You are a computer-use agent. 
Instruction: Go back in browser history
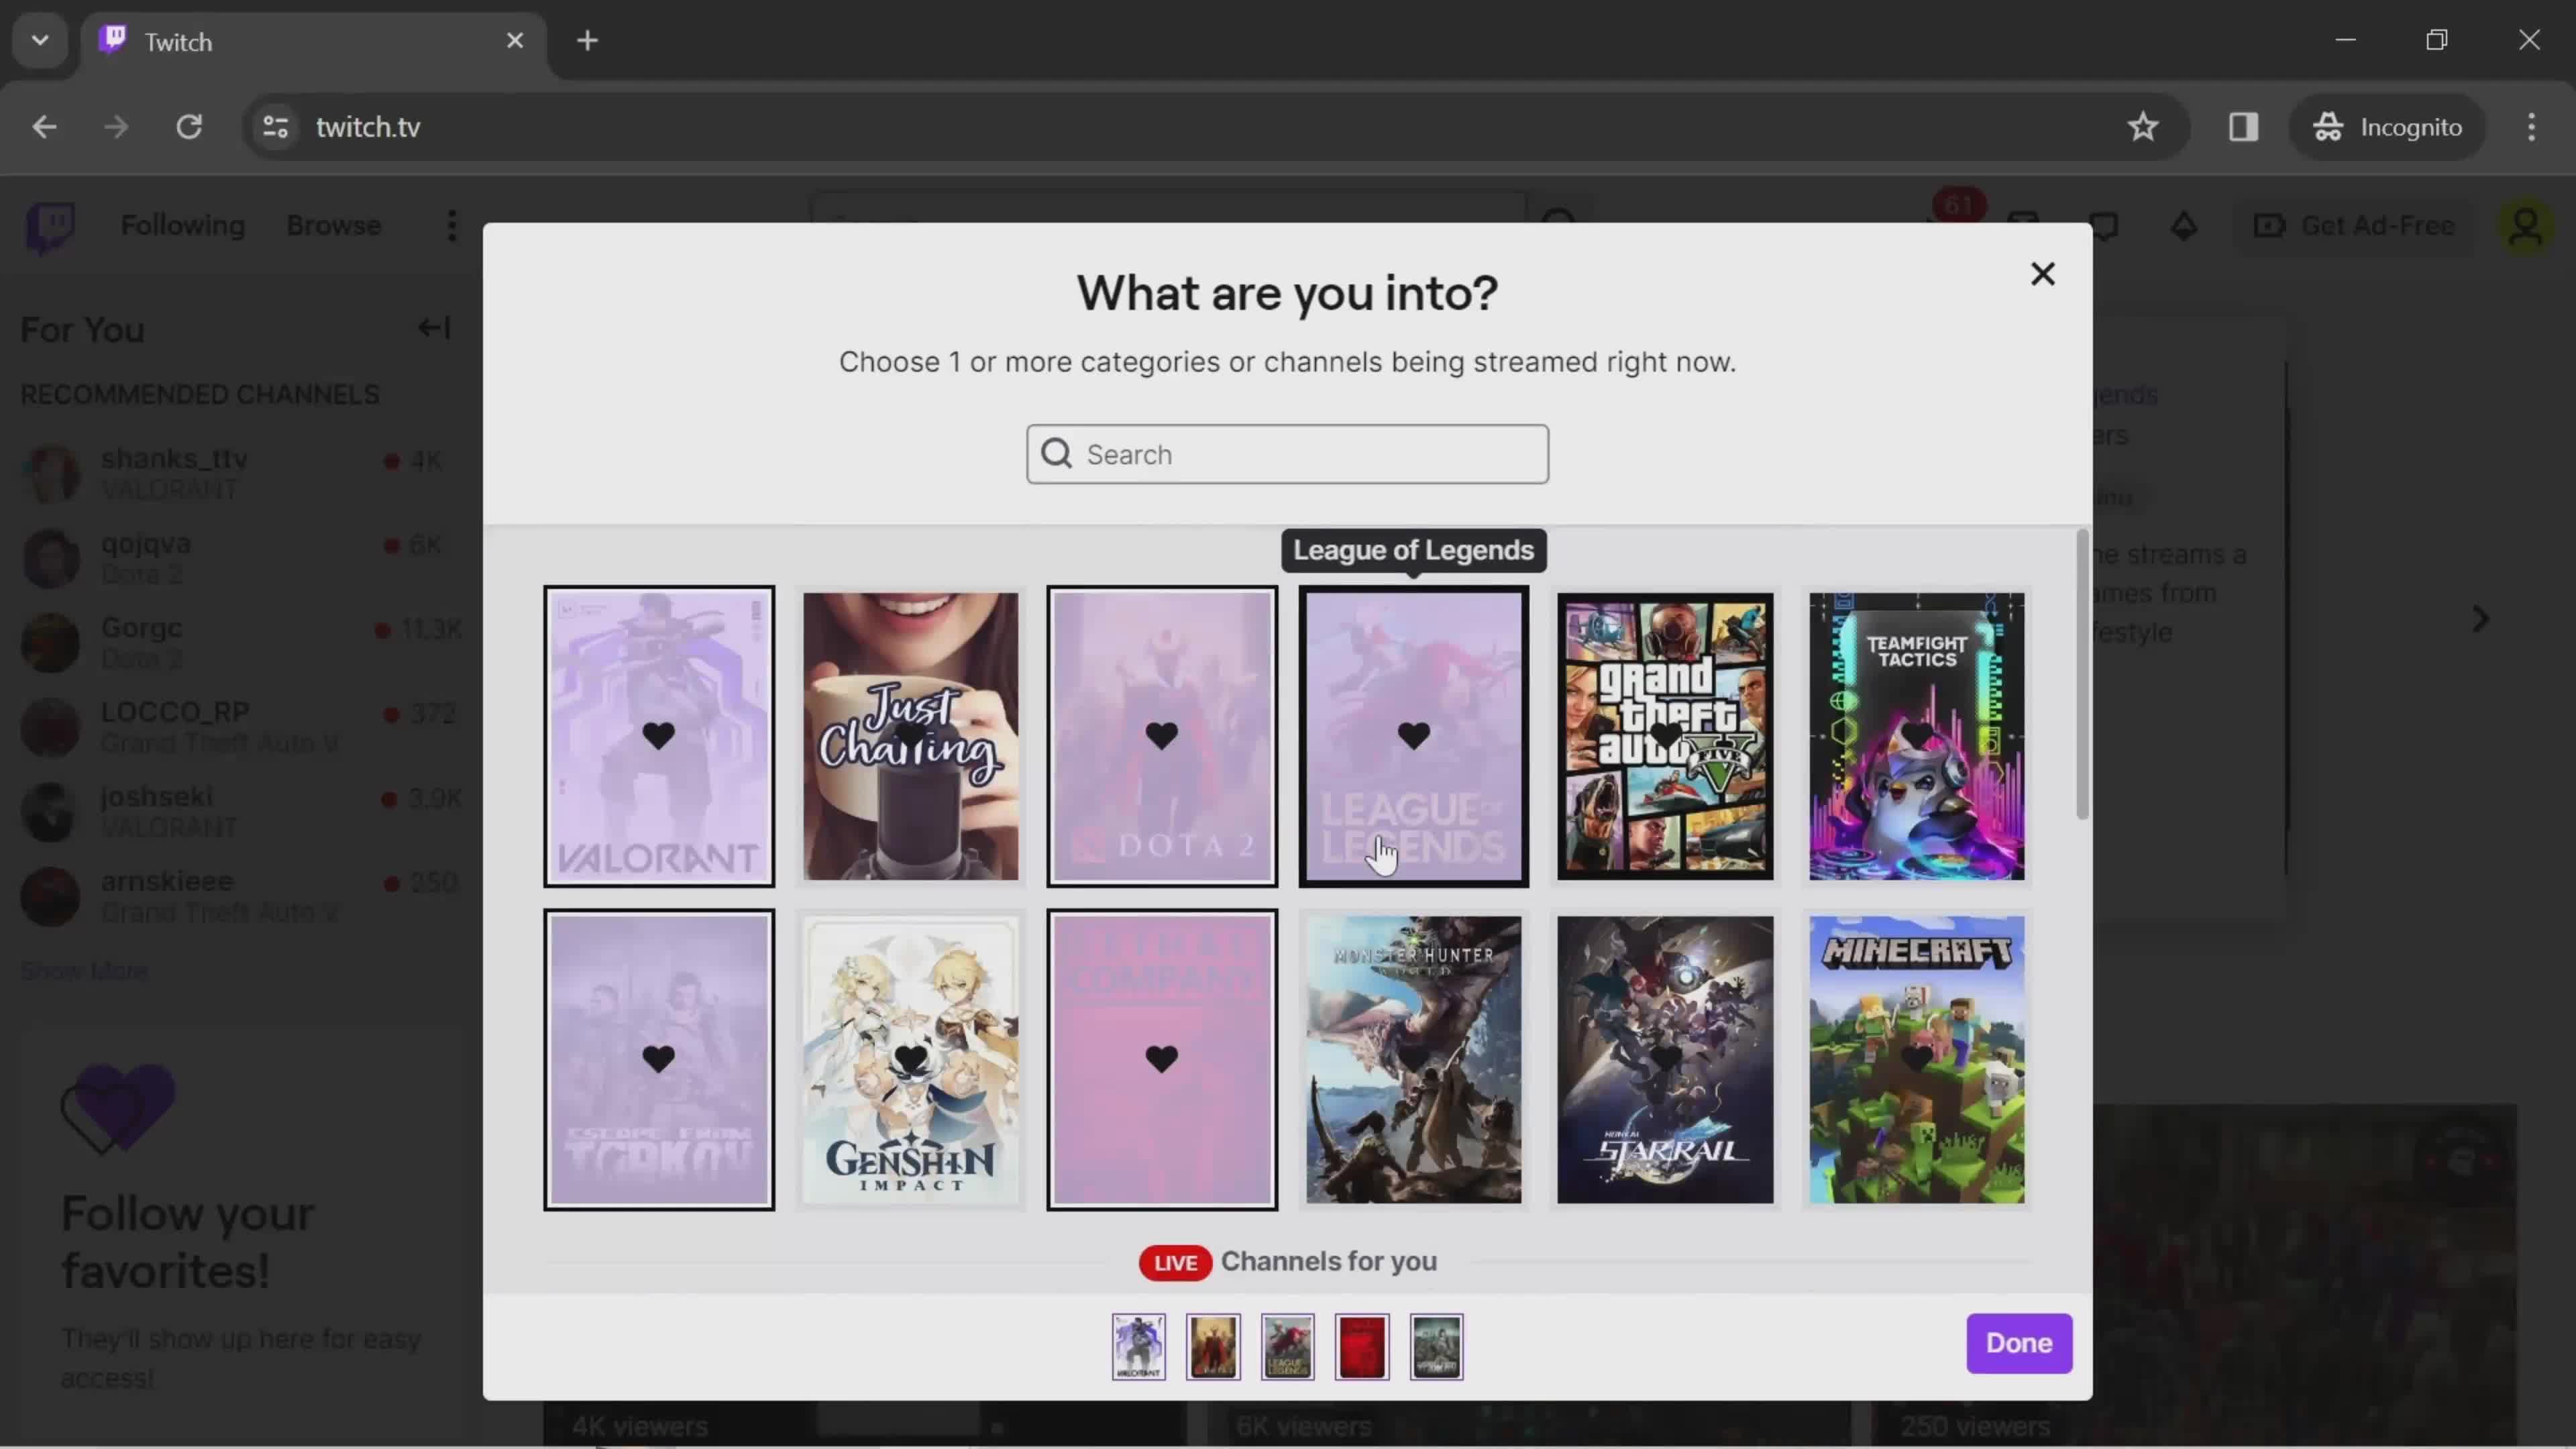pyautogui.click(x=44, y=127)
